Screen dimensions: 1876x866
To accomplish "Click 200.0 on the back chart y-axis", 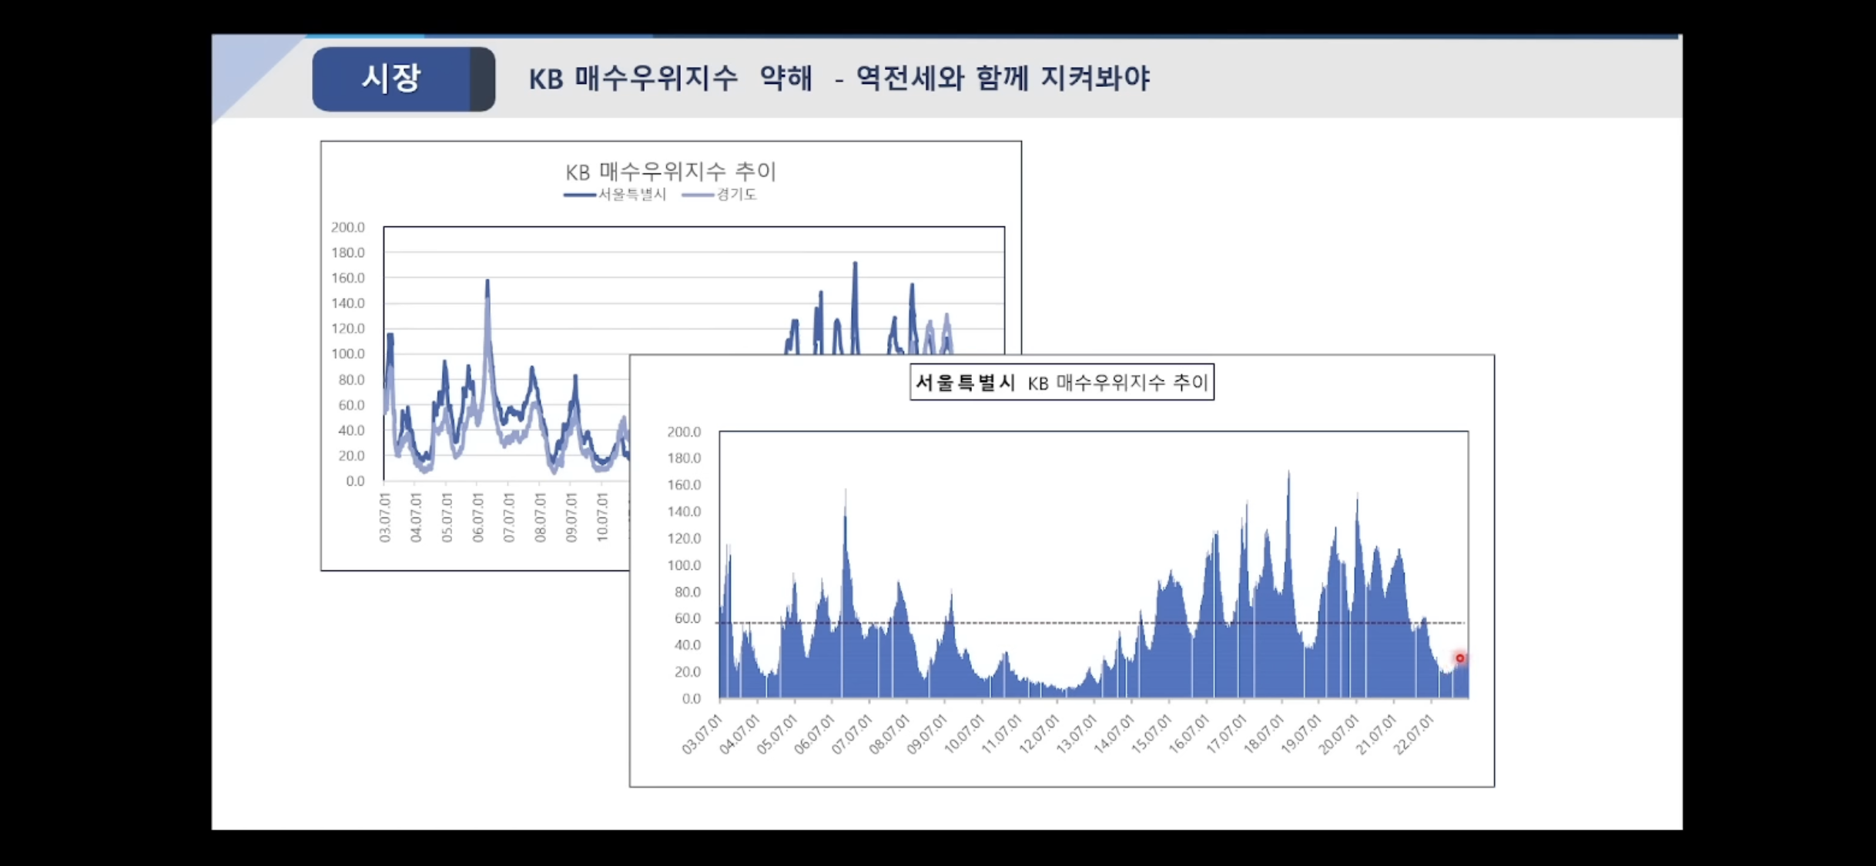I will coord(348,227).
